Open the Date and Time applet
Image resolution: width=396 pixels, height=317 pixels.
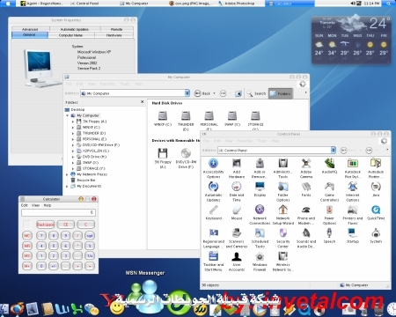coord(237,191)
